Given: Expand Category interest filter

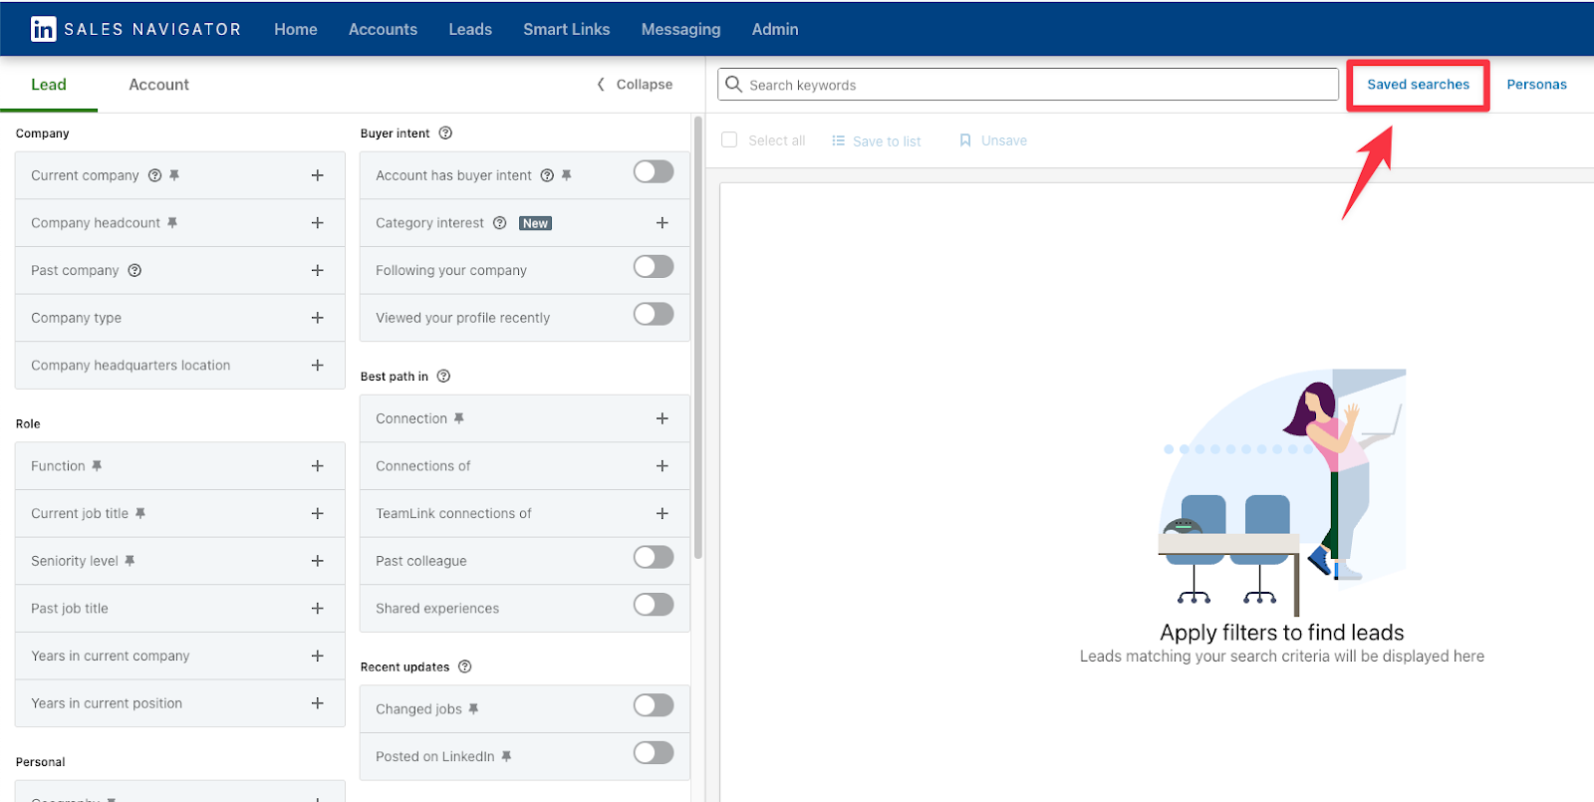Looking at the screenshot, I should [663, 223].
